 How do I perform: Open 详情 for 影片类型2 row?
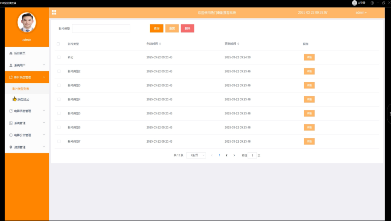[309, 71]
